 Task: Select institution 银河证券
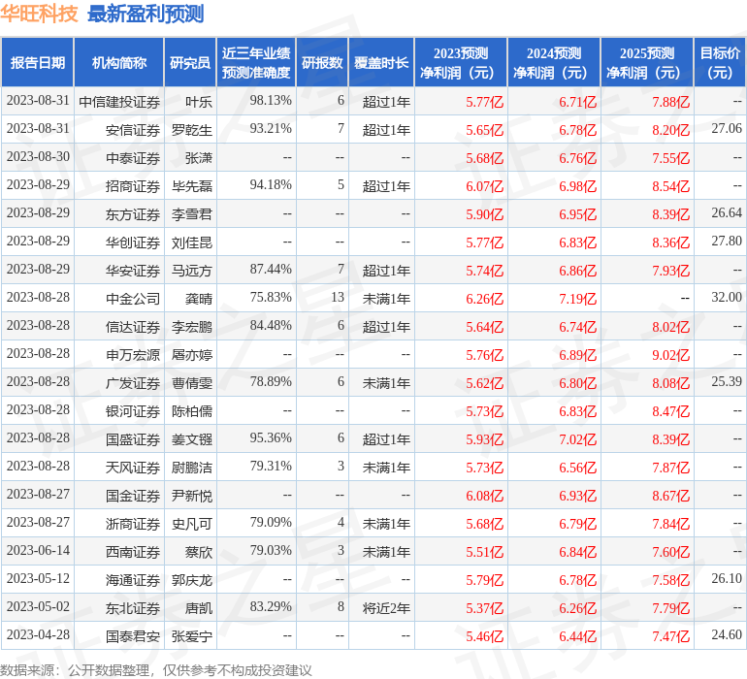[133, 410]
